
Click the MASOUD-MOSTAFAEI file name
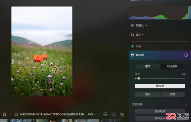click(52, 114)
